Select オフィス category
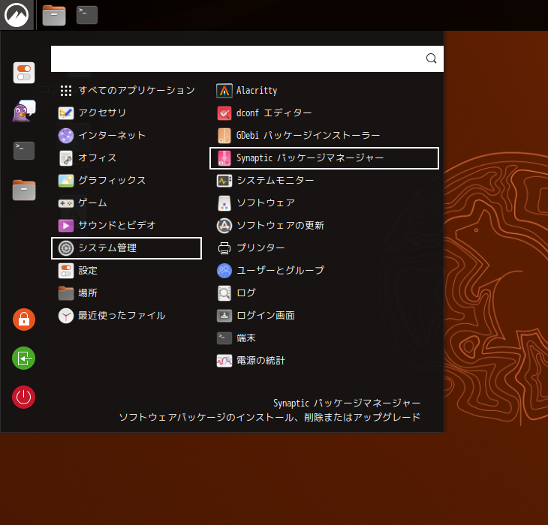This screenshot has height=525, width=548. point(127,158)
